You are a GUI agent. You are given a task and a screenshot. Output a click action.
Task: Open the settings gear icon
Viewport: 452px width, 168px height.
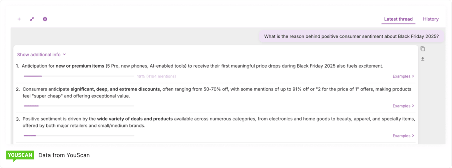45,19
